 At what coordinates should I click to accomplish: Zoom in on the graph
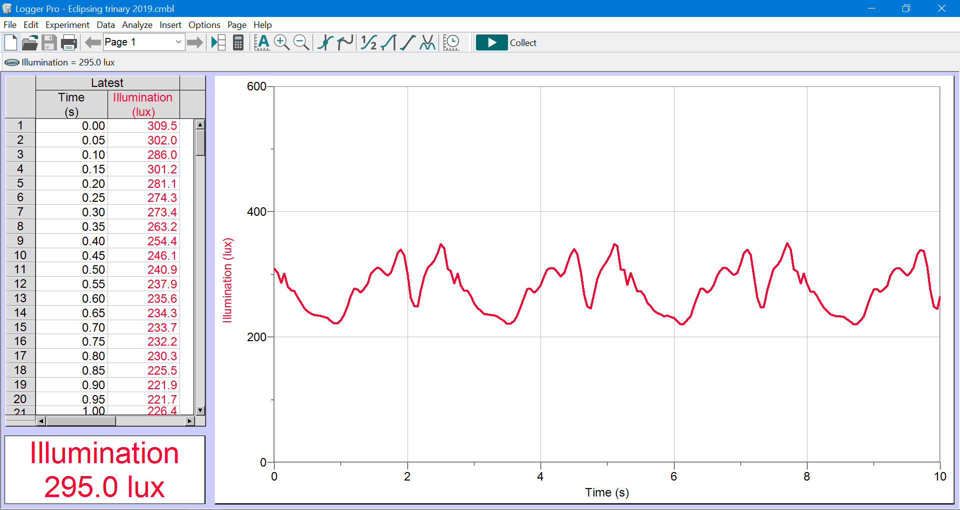point(282,43)
